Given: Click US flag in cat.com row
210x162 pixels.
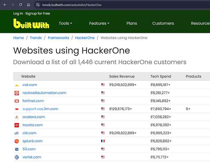Looking at the screenshot, I should point(103,85).
